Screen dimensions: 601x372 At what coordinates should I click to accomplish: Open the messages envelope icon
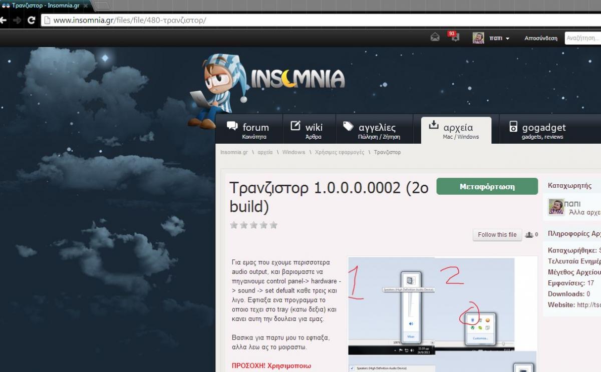click(x=435, y=37)
